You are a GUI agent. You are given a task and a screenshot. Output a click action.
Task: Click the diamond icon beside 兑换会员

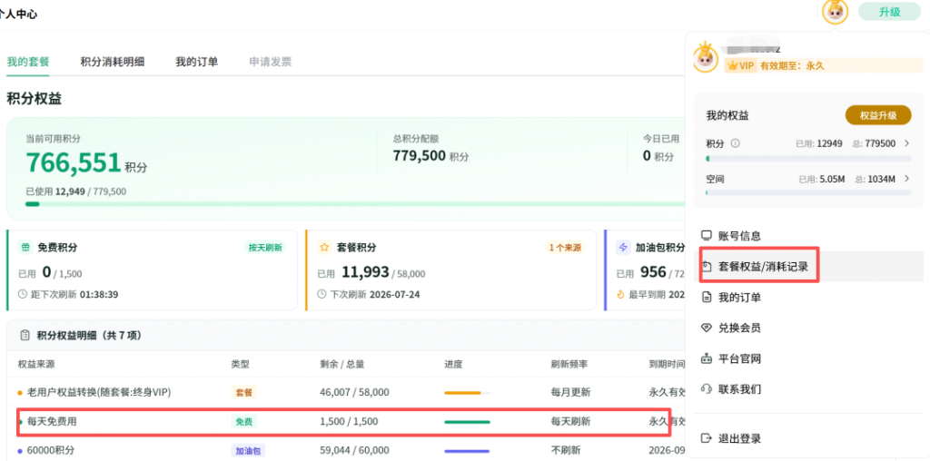[707, 328]
